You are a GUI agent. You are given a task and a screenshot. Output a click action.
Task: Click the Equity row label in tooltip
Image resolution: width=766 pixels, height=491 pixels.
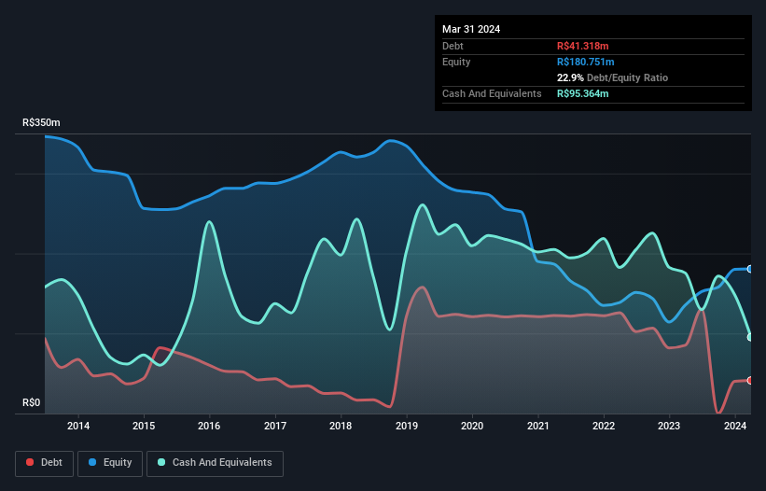point(456,62)
